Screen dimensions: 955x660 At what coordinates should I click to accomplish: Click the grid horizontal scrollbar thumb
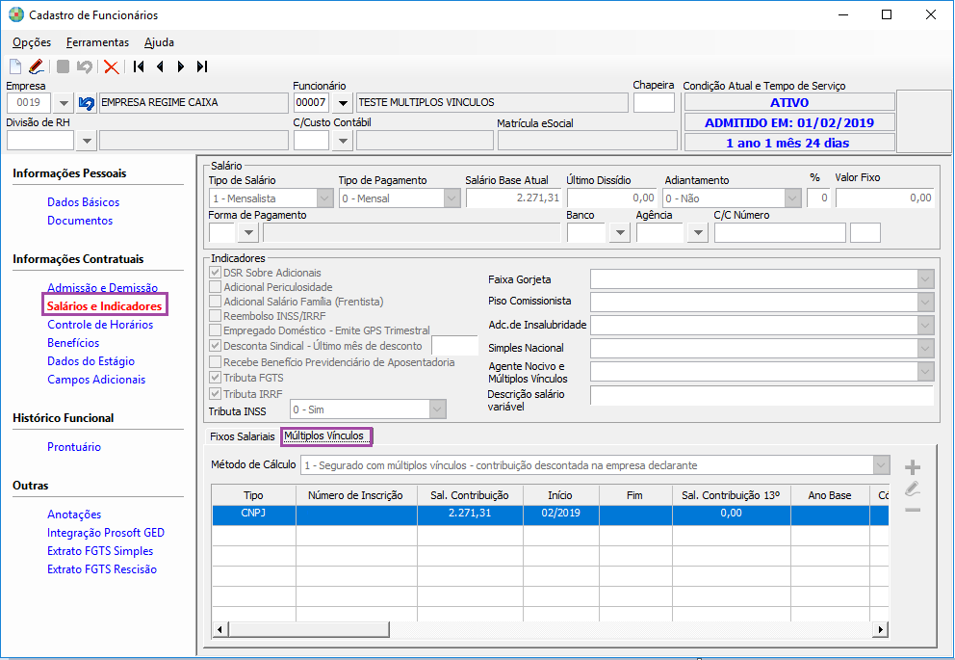pos(309,629)
